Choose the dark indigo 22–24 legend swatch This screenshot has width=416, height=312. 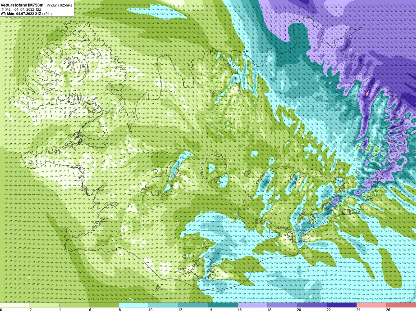pyautogui.click(x=342, y=305)
